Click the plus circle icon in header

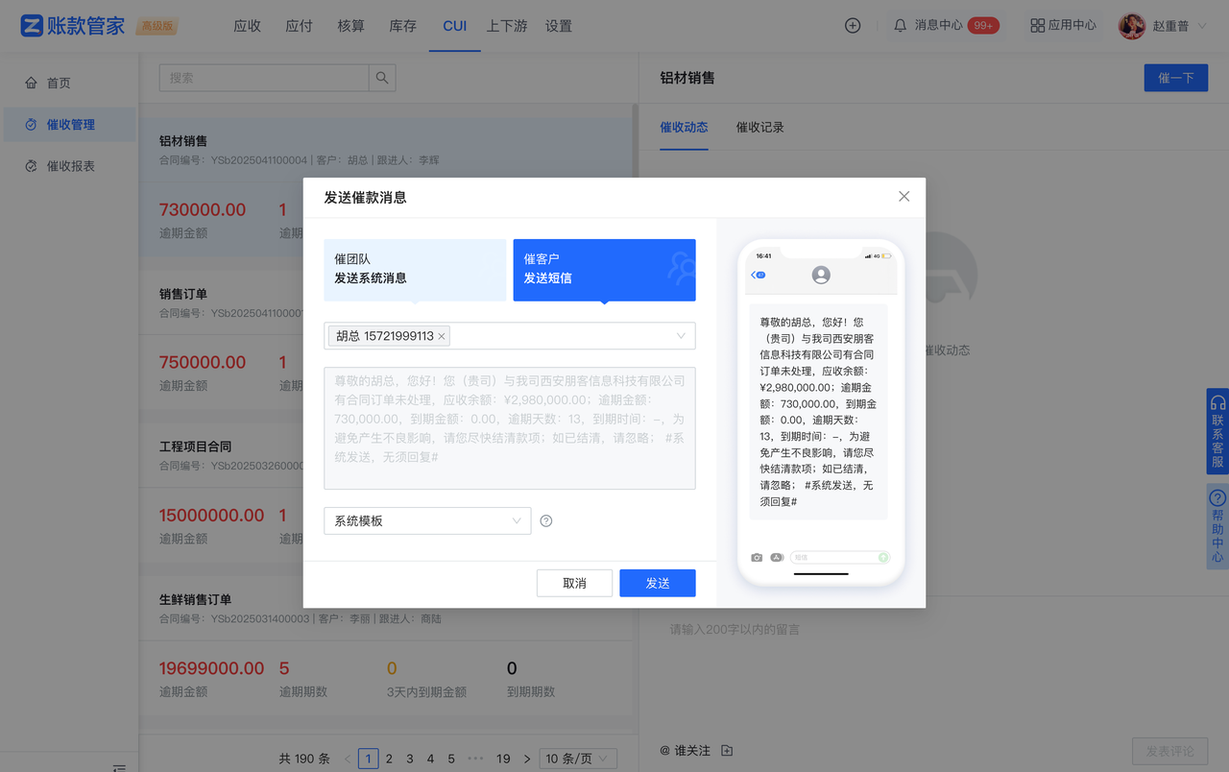tap(853, 26)
